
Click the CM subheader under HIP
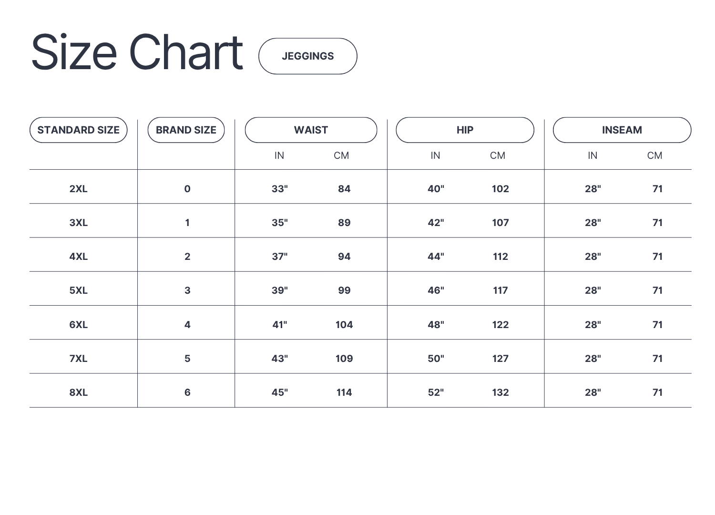pyautogui.click(x=498, y=155)
